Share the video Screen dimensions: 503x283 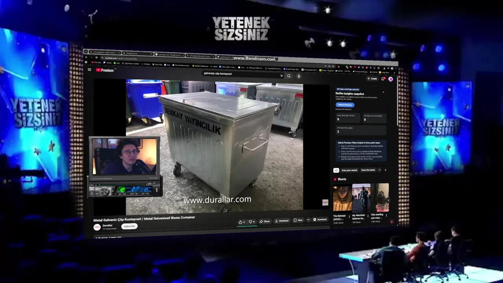pos(264,221)
